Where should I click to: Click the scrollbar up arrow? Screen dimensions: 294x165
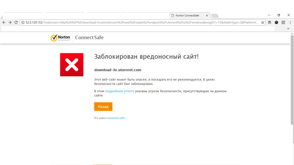[292, 34]
